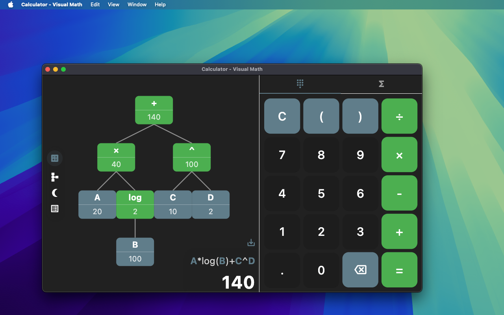The image size is (504, 315).
Task: Click the minus operator key
Action: [399, 193]
